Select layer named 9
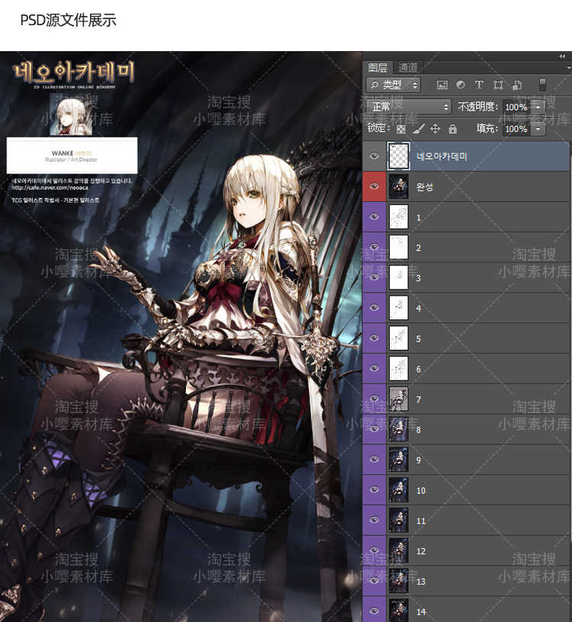The width and height of the screenshot is (572, 622). 419,460
